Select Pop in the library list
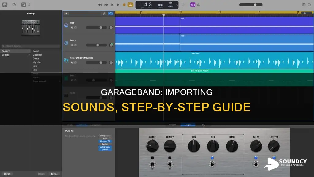Screen dimensions: 314x177 tap(35, 70)
